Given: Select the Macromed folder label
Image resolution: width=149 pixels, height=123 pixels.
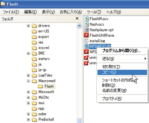Looking at the screenshot, I should click(47, 81).
